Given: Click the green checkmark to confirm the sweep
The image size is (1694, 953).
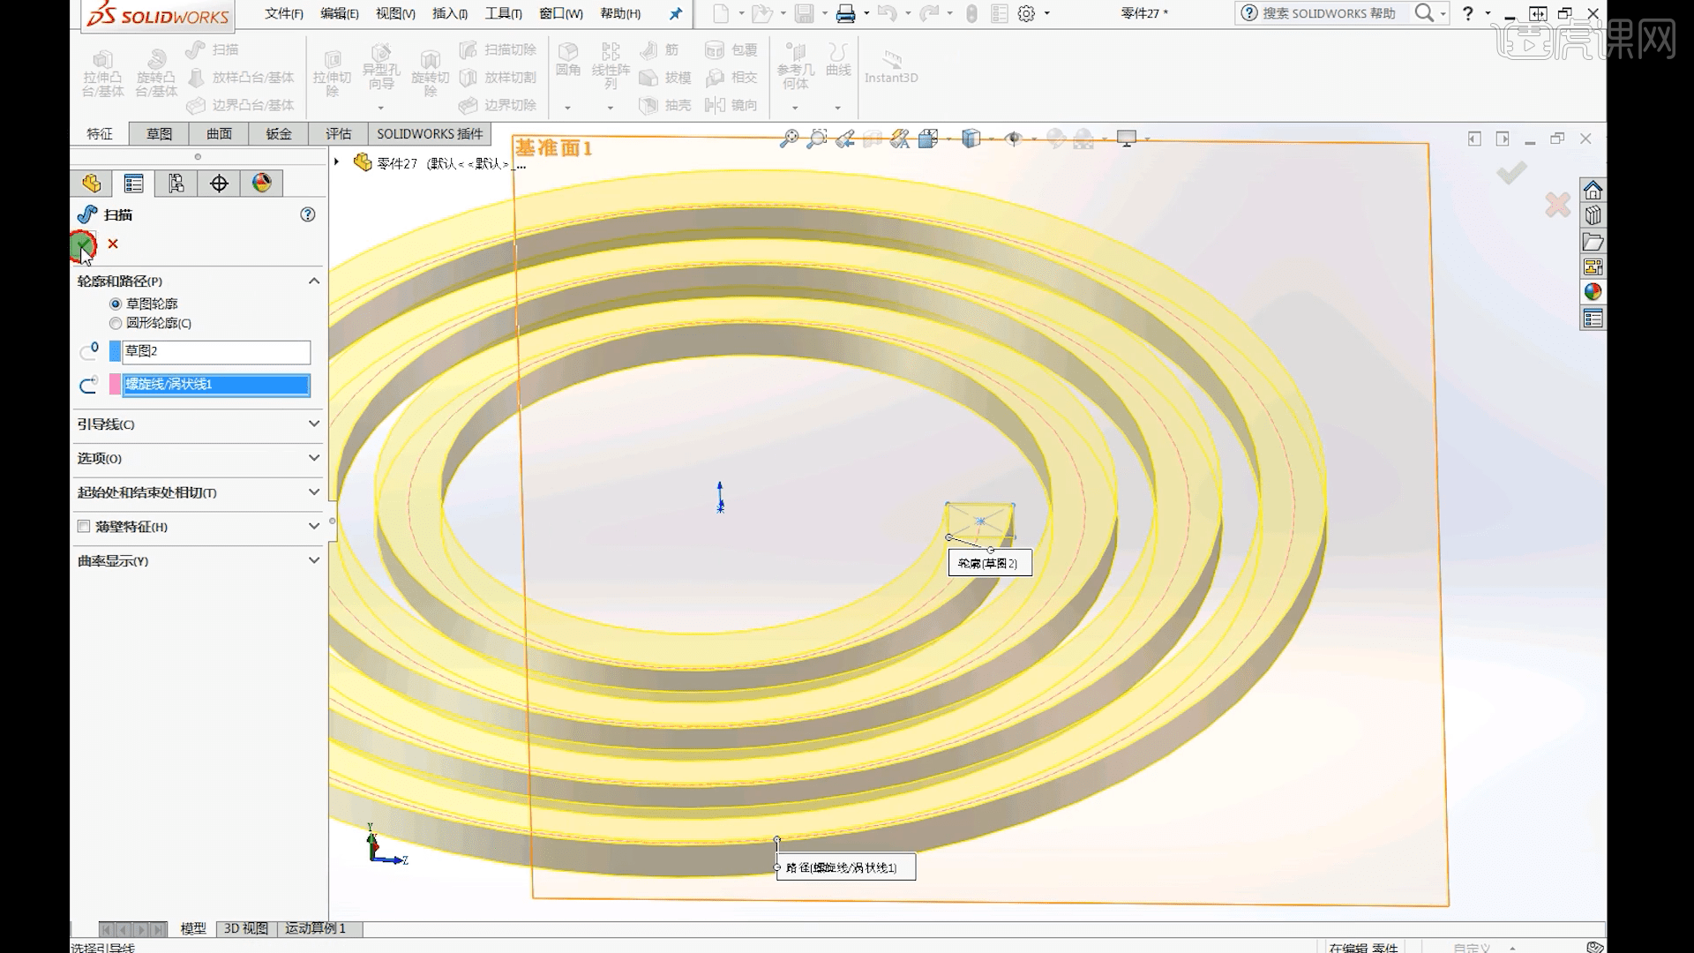Looking at the screenshot, I should click(81, 245).
